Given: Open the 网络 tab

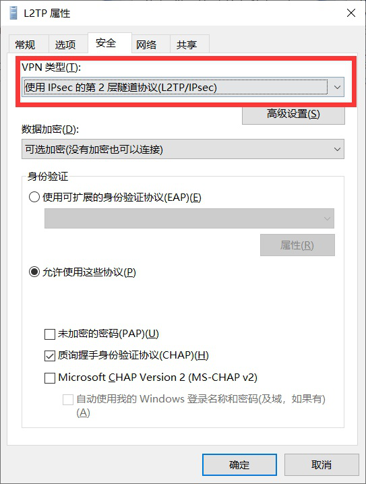Looking at the screenshot, I should [146, 44].
